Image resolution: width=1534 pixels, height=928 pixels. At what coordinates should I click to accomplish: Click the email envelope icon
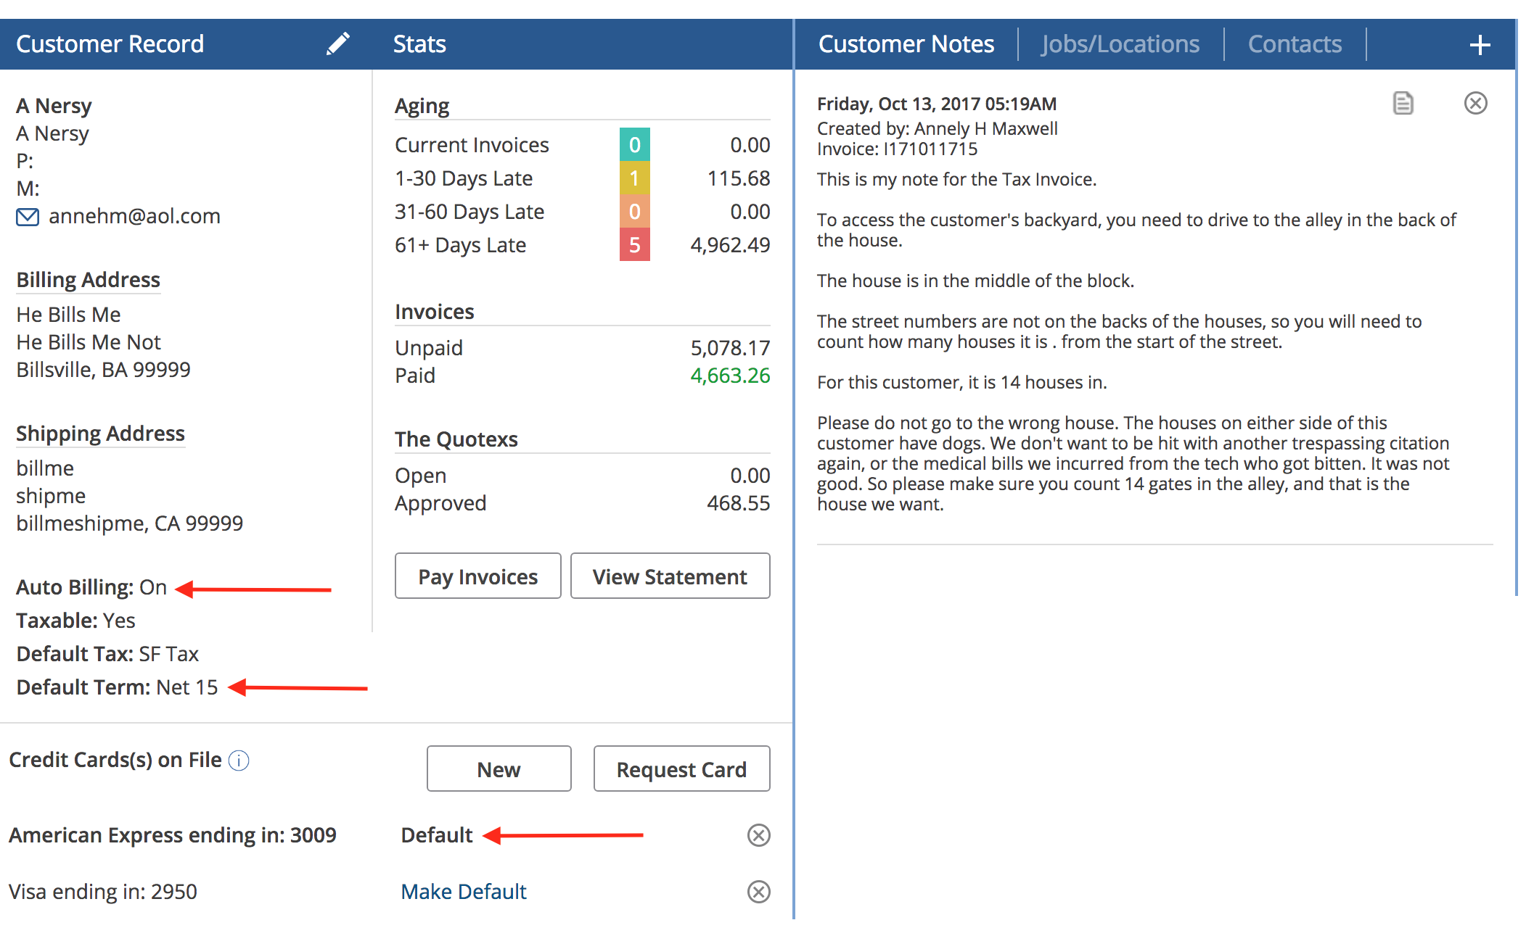point(28,217)
